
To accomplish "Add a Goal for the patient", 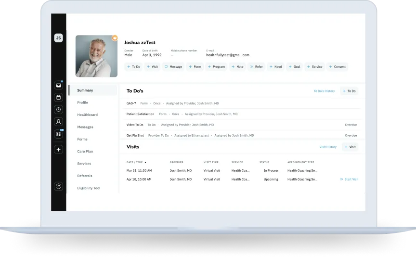I will (295, 67).
